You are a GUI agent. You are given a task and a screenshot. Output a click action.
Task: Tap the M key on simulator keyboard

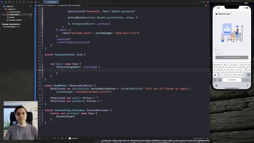[x=242, y=75]
